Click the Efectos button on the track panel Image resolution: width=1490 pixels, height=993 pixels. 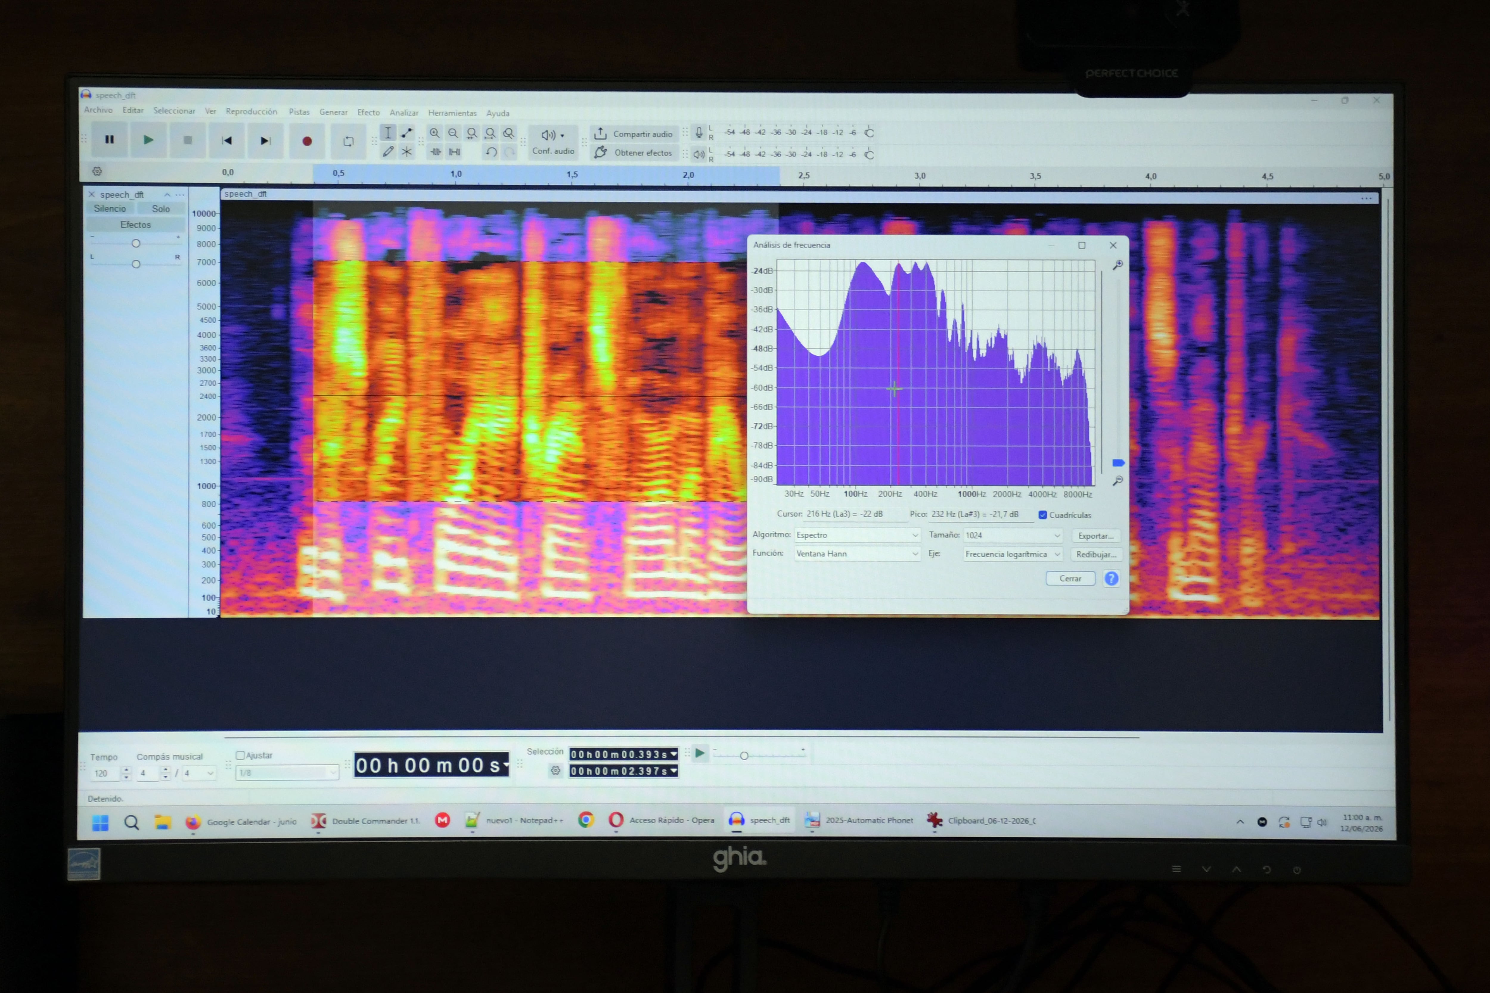pyautogui.click(x=136, y=225)
